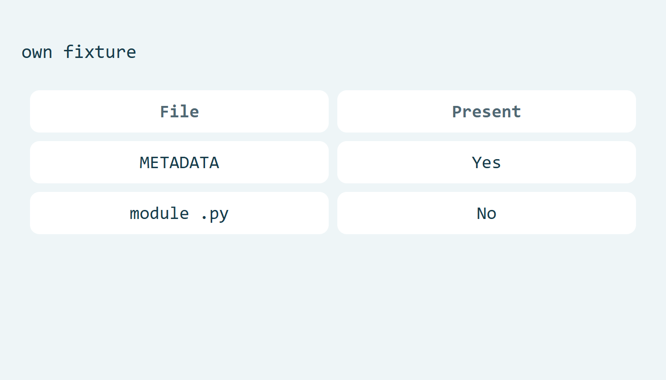Select the File column header
The width and height of the screenshot is (666, 380).
click(179, 111)
